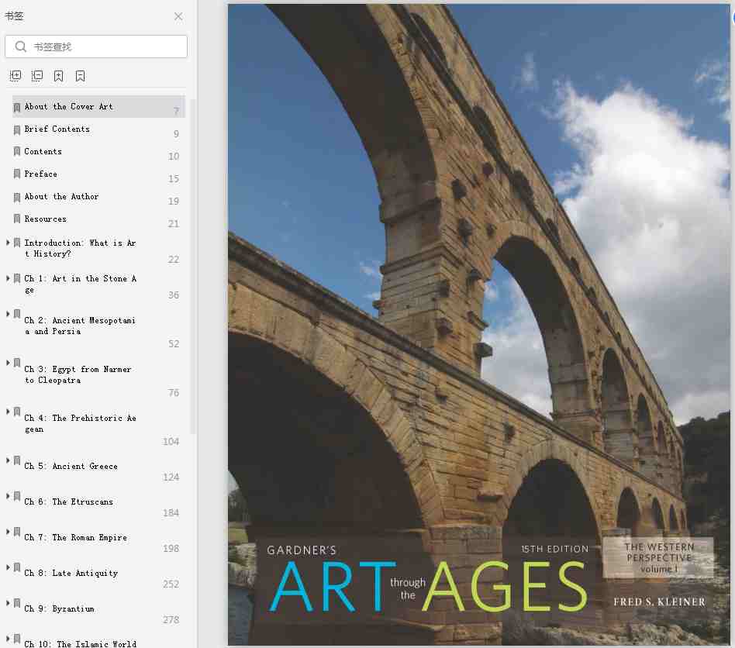Open 'Ch 4: The Prehistoric Aegean'
735x648 pixels.
(x=80, y=423)
